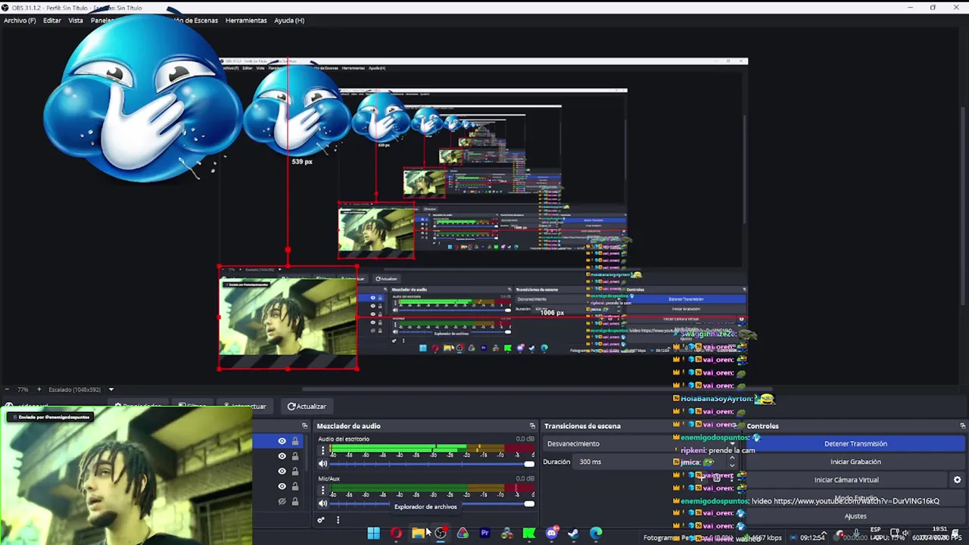
Task: Open audio mixer three-dot menu
Action: tap(338, 520)
